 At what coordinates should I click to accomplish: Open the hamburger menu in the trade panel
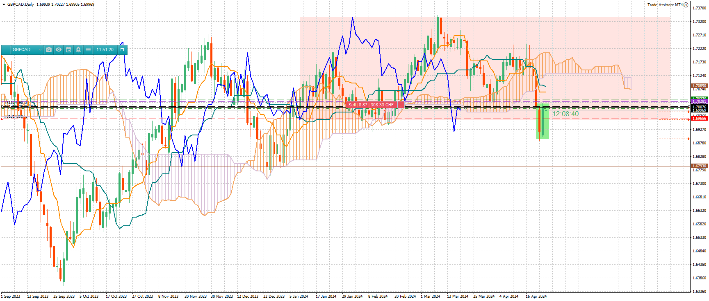pyautogui.click(x=88, y=49)
